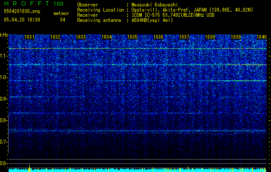
Task: Click the 1.0 kHz axis label
Action: point(4,77)
